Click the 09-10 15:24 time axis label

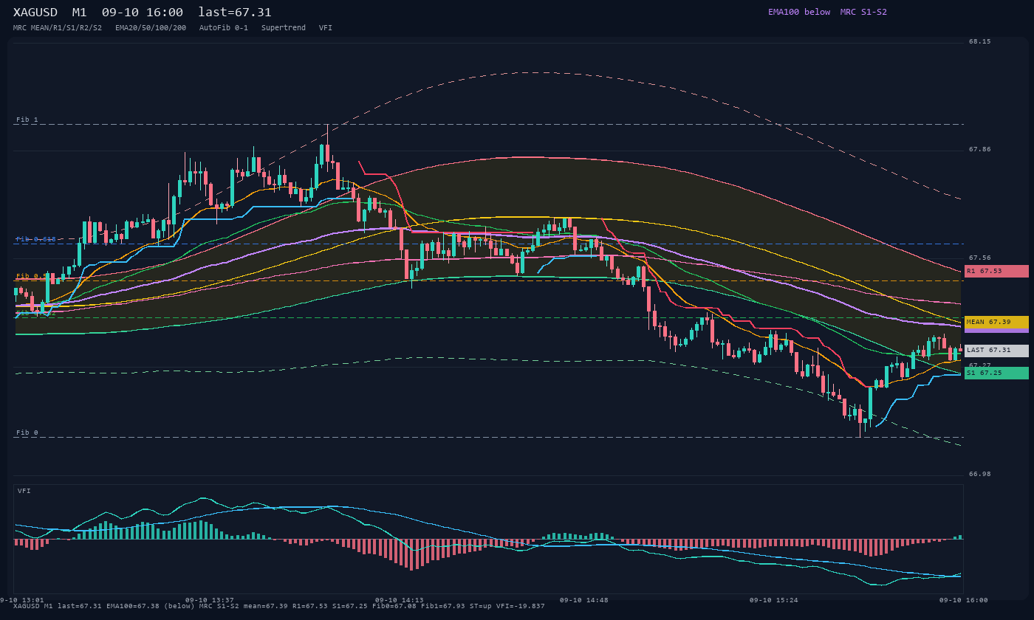(774, 600)
